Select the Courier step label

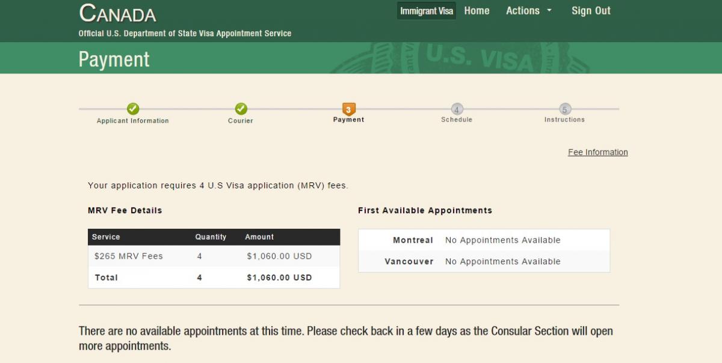tap(241, 121)
